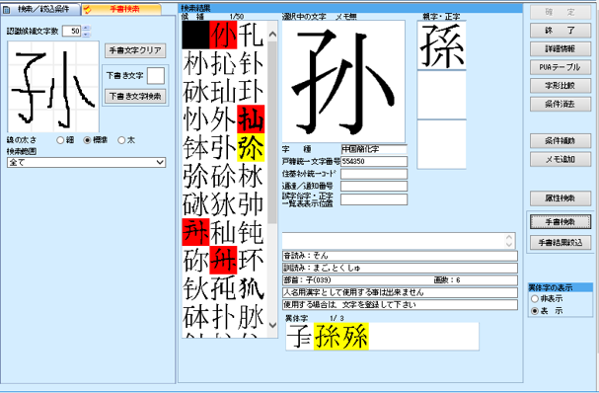The image size is (599, 393).
Task: Click 字形比較 button
Action: [561, 86]
